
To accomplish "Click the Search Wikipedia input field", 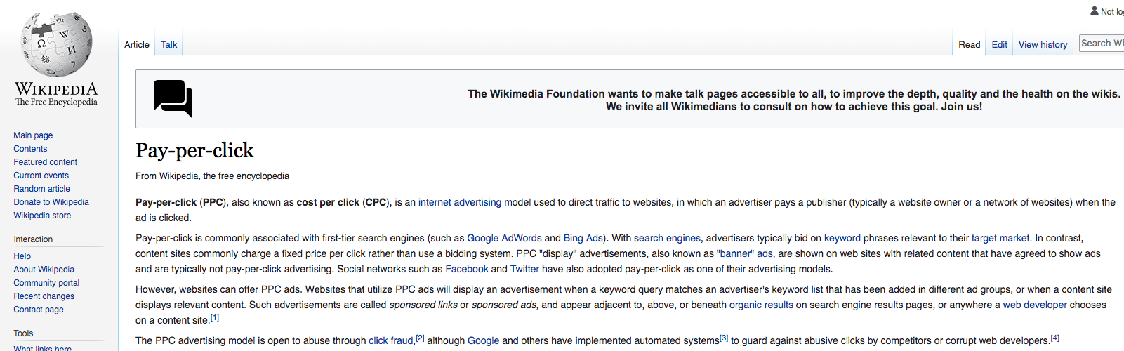I will pos(1102,44).
